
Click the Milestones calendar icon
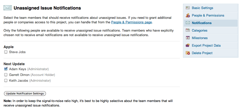(188, 38)
